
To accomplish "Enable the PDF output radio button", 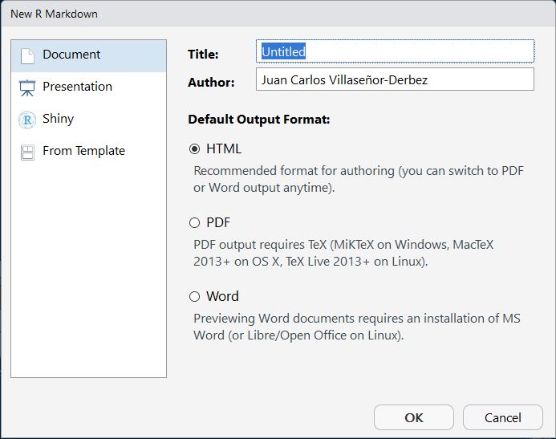I will 194,223.
